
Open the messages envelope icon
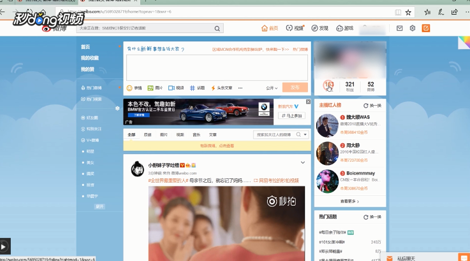pos(399,28)
